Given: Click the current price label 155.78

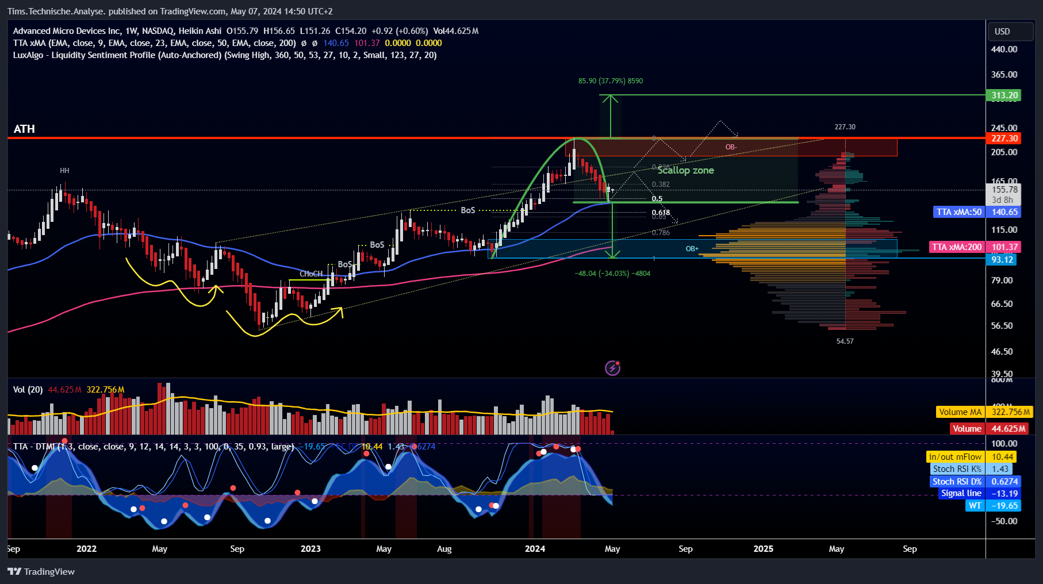Looking at the screenshot, I should 1004,189.
